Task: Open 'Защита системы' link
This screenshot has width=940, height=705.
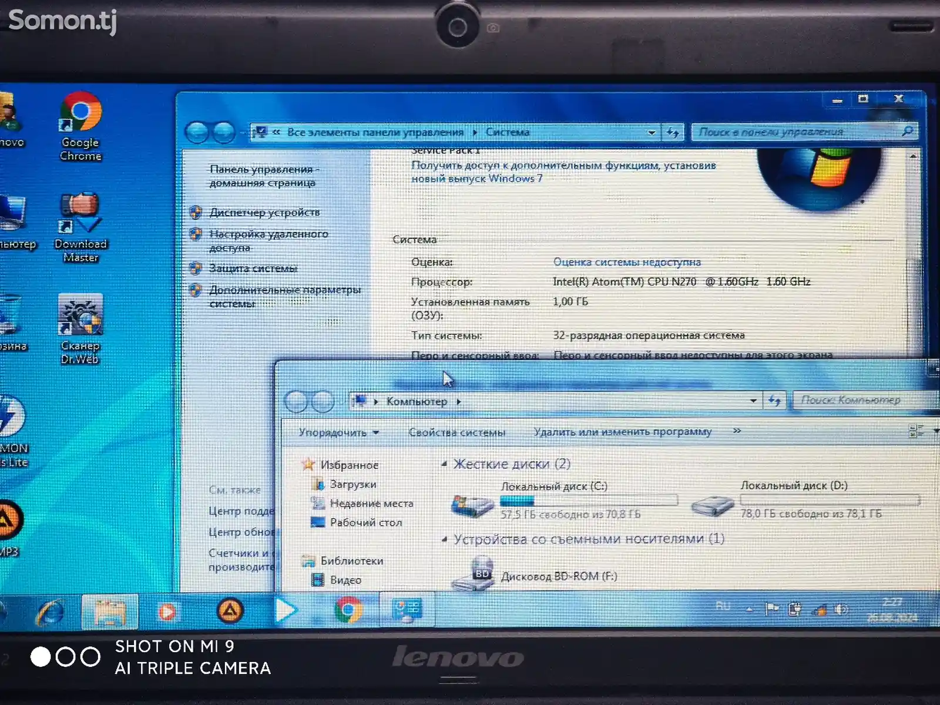Action: (253, 268)
